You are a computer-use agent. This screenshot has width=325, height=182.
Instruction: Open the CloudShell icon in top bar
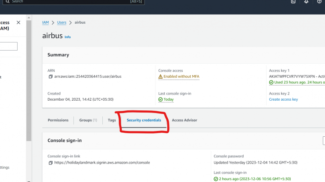[293, 2]
